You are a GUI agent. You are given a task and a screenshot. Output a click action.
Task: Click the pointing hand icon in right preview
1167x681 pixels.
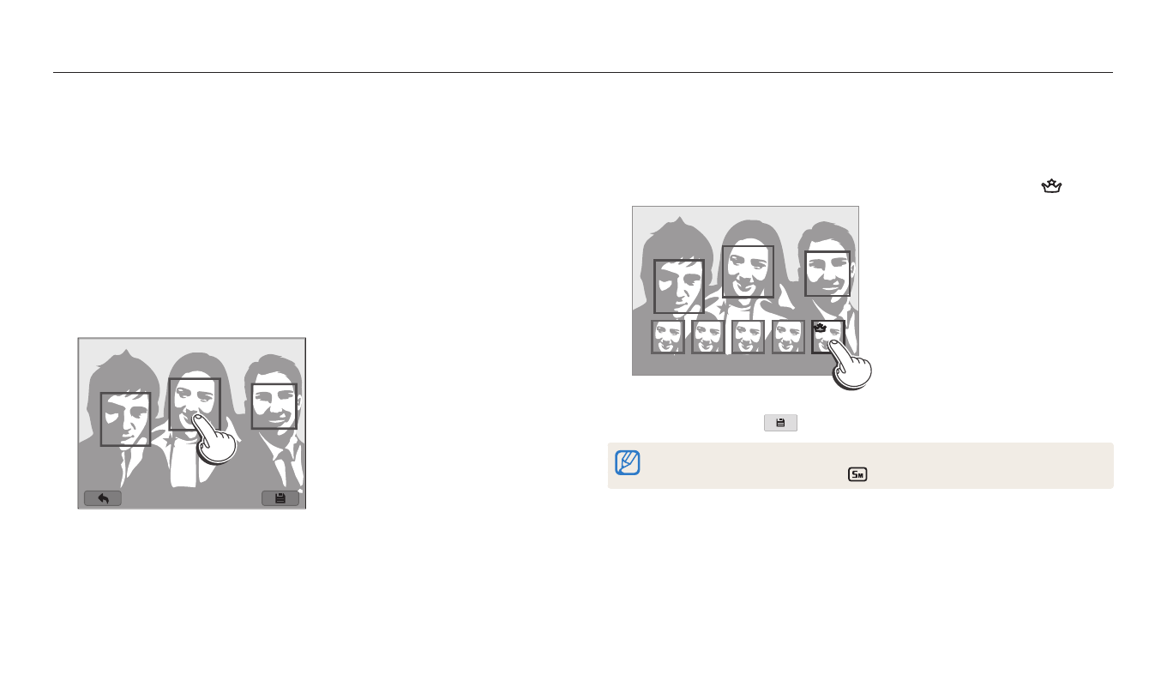coord(852,365)
